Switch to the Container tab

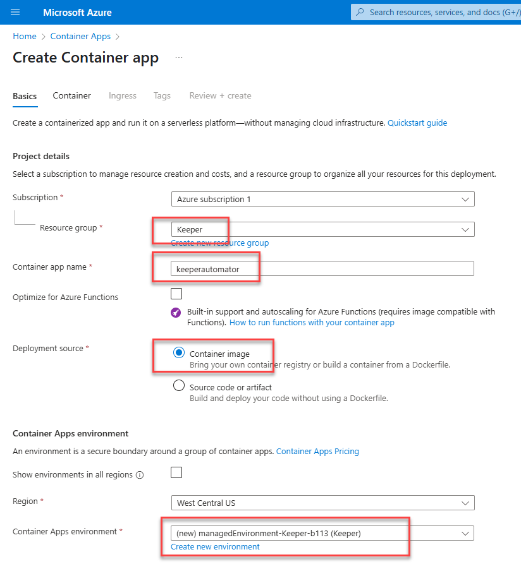pos(71,96)
